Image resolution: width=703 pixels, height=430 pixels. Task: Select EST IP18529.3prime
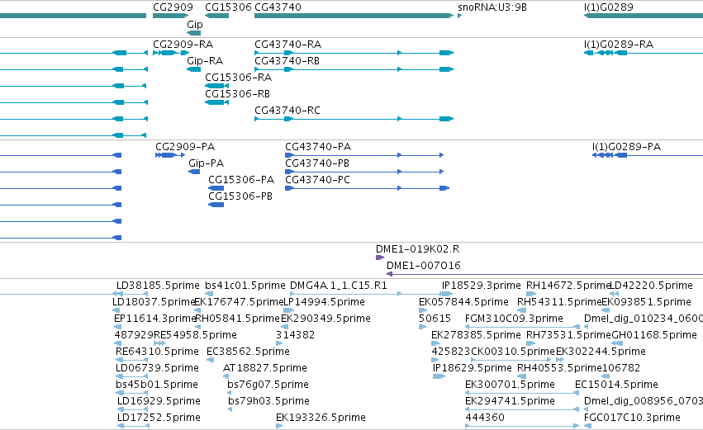click(481, 286)
